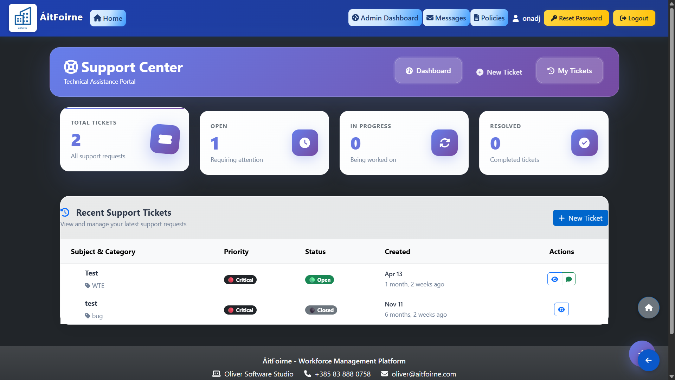675x380 pixels.
Task: Click the Critical badge on WTE ticket
Action: coord(240,280)
